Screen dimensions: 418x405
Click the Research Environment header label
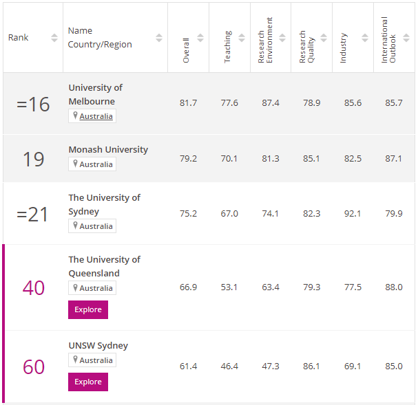265,40
